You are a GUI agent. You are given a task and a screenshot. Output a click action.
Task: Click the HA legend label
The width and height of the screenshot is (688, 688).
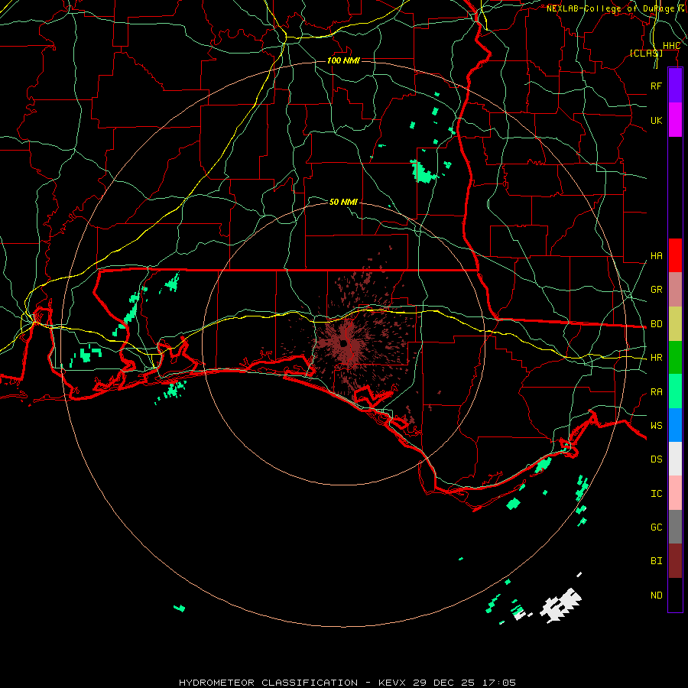(x=656, y=256)
